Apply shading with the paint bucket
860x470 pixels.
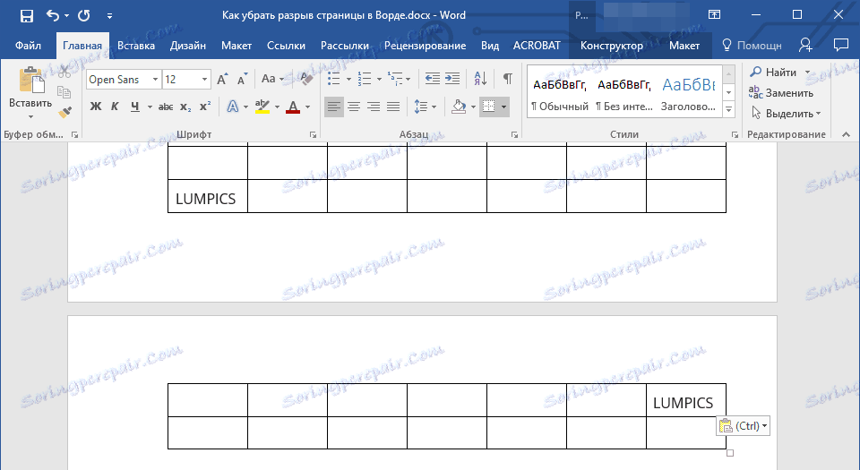[x=459, y=107]
